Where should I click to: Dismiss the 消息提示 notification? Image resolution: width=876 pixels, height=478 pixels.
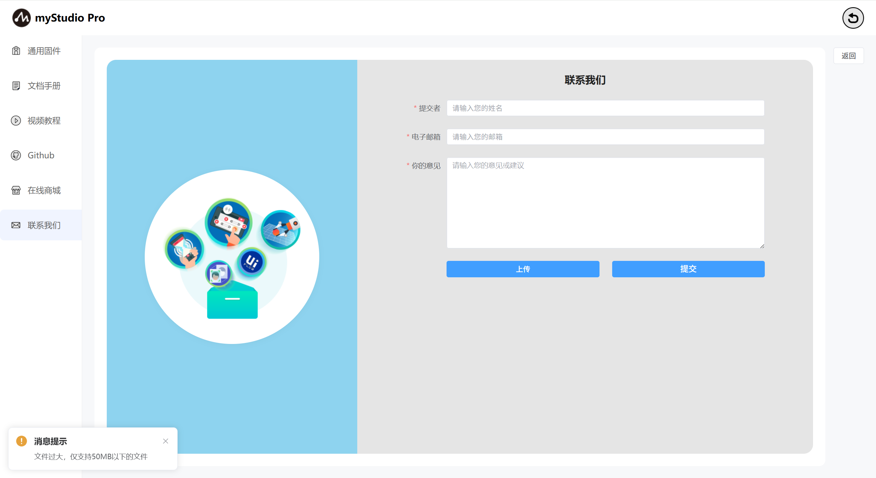[x=166, y=441]
